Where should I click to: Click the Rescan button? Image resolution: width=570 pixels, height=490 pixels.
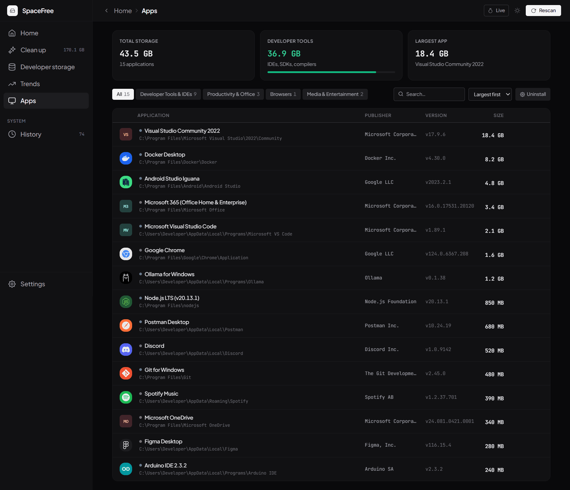pyautogui.click(x=543, y=10)
